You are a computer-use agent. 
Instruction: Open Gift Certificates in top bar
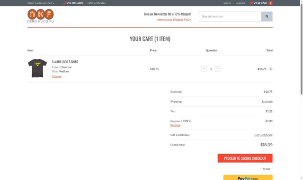click(97, 3)
